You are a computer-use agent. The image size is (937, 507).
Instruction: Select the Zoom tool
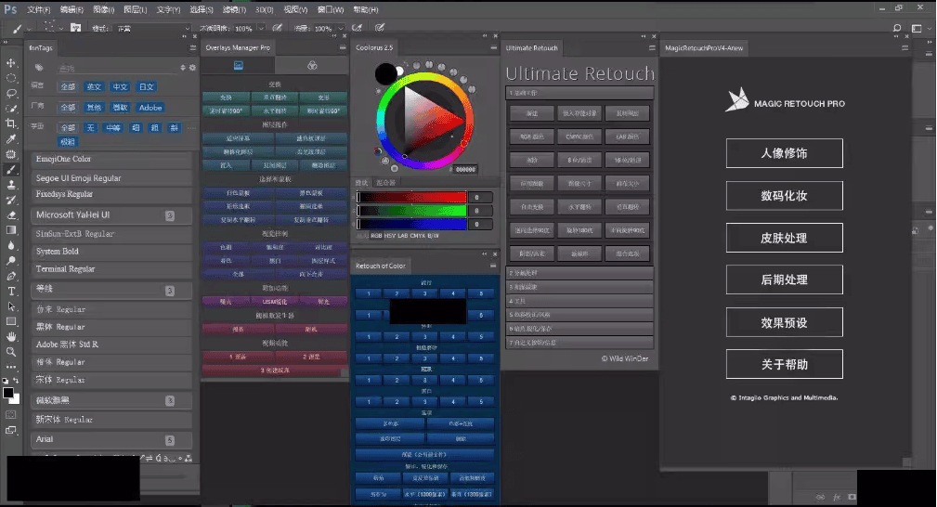(12, 351)
